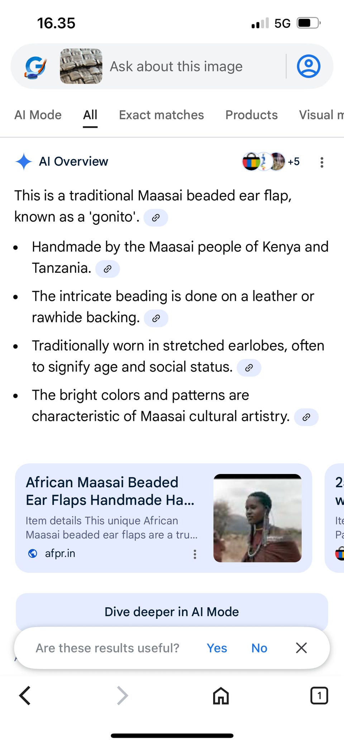The height and width of the screenshot is (745, 344).
Task: Tap Dive deeper in AI Mode button
Action: click(x=172, y=612)
